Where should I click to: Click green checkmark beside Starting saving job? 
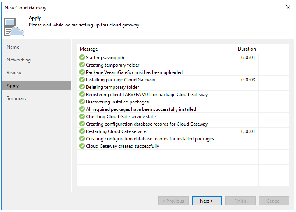(82, 58)
